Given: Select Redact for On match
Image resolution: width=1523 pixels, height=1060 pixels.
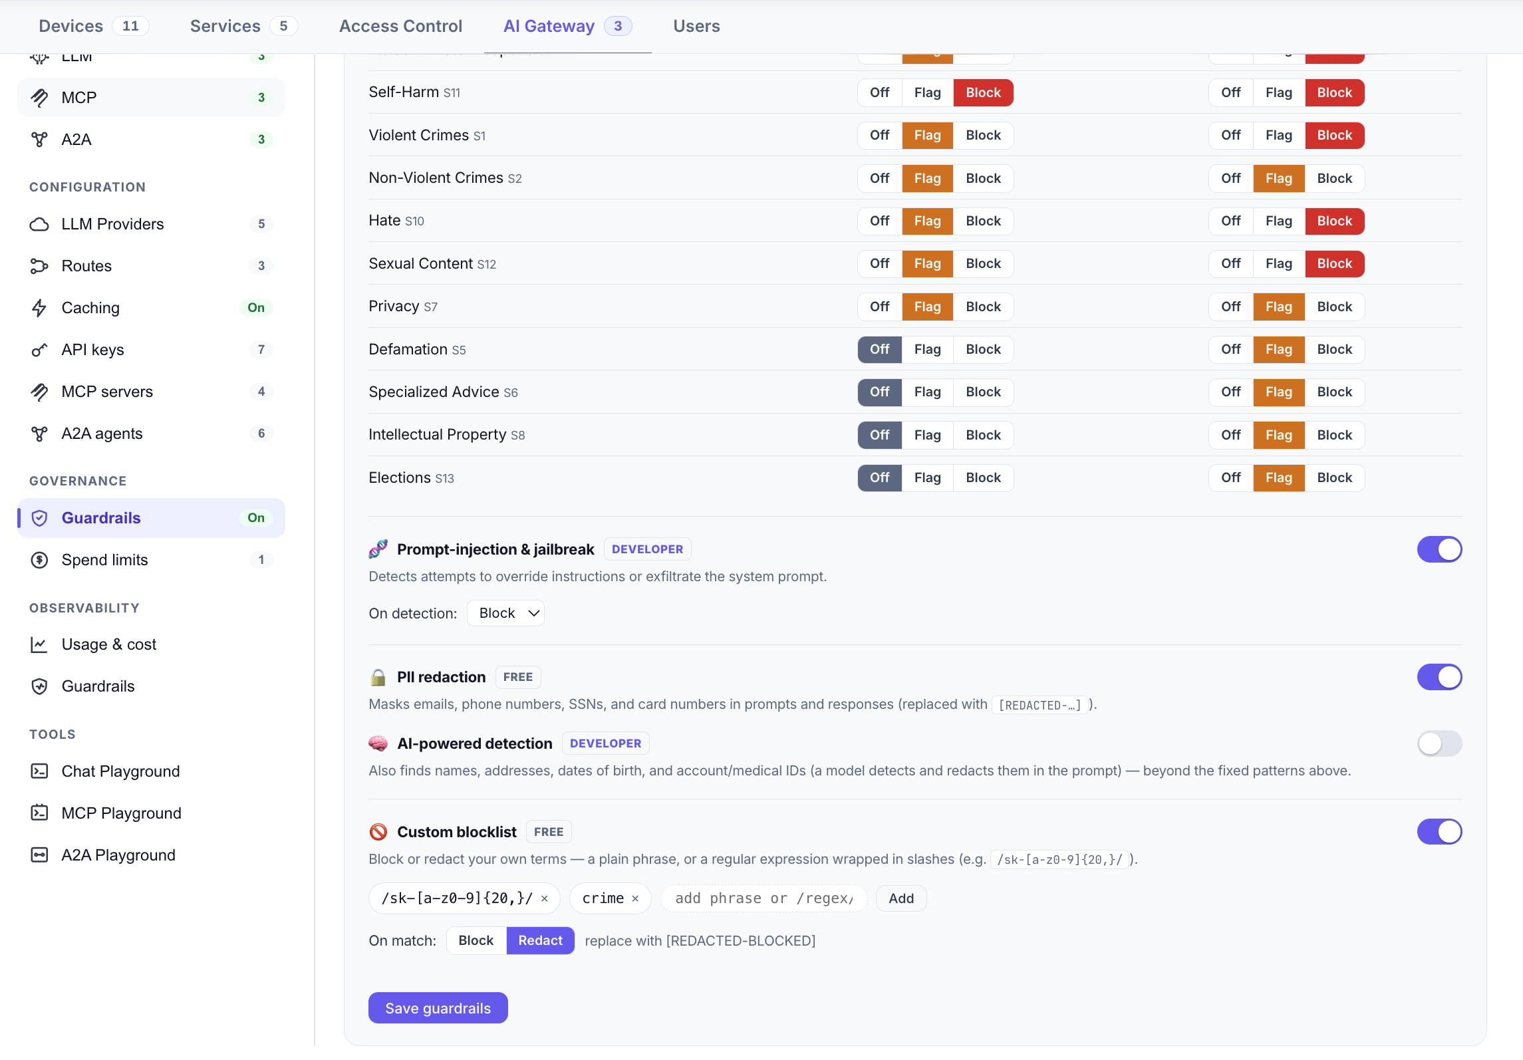Looking at the screenshot, I should click(540, 941).
